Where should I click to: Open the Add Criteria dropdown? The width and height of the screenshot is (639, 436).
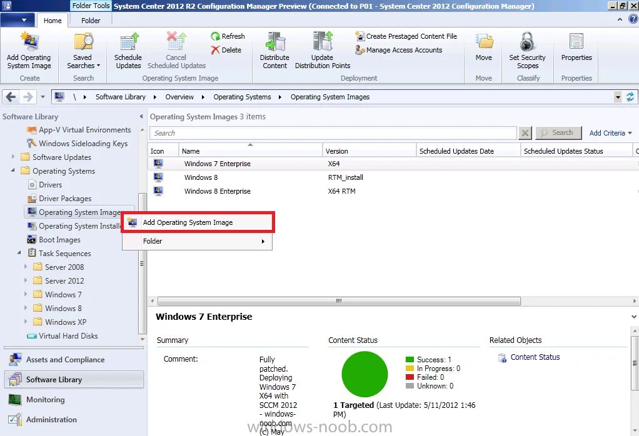coord(611,132)
